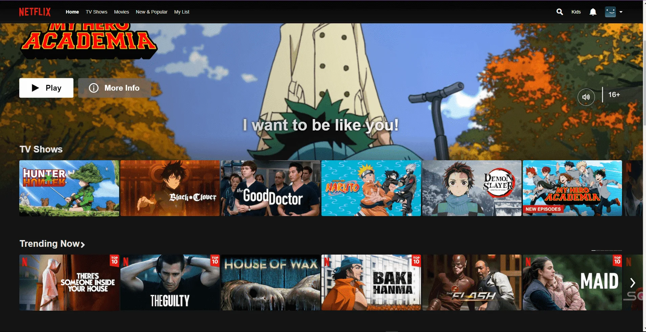Open New & Popular nav item
Viewport: 646px width, 332px height.
(152, 12)
